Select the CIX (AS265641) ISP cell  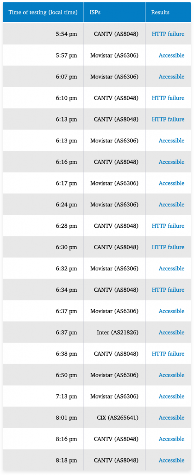click(x=114, y=417)
